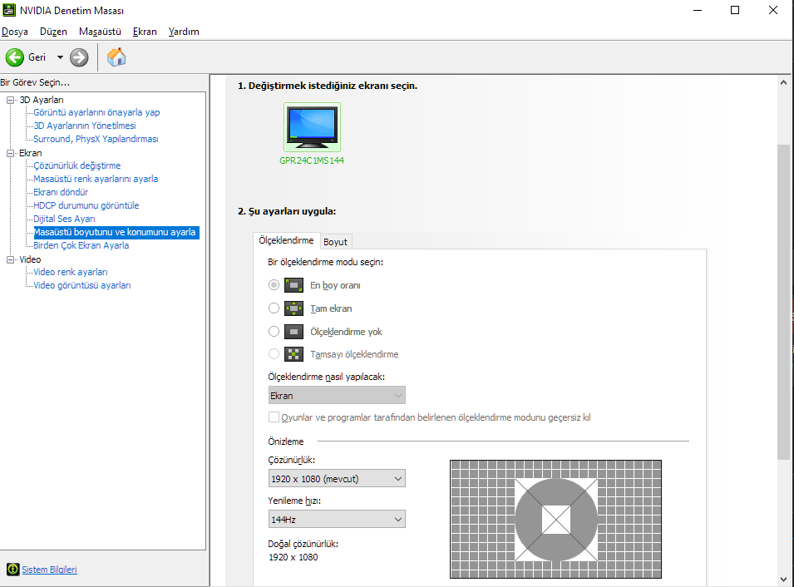
Task: Click the 3D Ayarları category label
Action: [42, 100]
